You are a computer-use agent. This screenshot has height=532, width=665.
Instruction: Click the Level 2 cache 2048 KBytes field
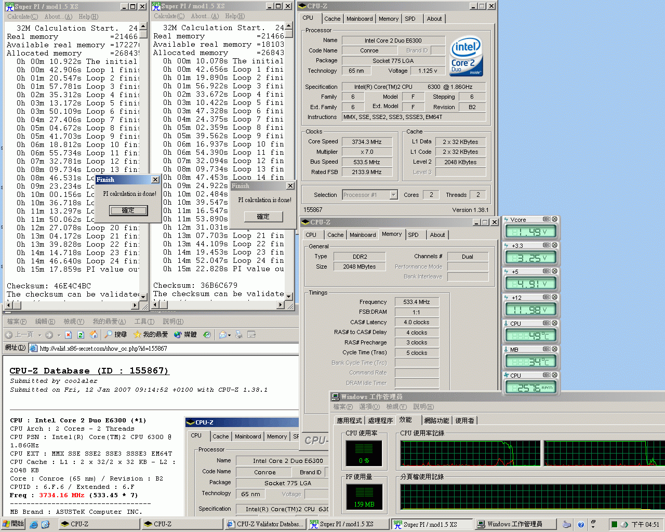tap(460, 162)
